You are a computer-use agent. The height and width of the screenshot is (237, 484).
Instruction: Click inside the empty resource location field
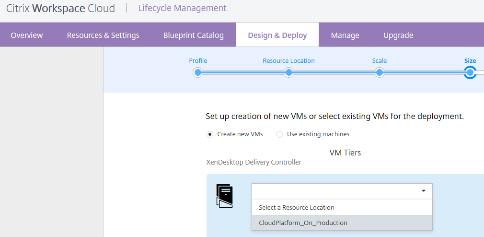click(335, 191)
